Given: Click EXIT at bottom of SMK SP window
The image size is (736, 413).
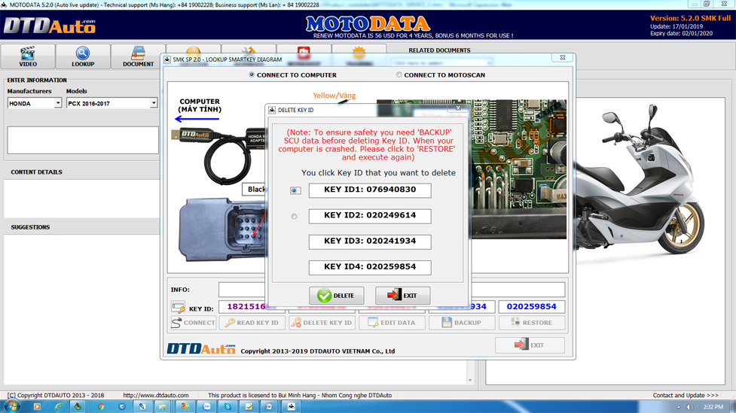Looking at the screenshot, I should click(530, 345).
